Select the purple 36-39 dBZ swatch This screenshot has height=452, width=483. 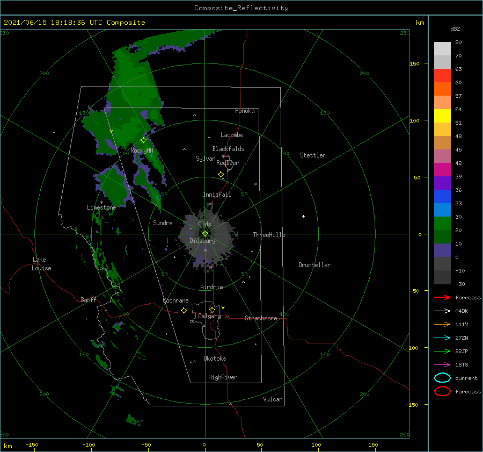(442, 183)
